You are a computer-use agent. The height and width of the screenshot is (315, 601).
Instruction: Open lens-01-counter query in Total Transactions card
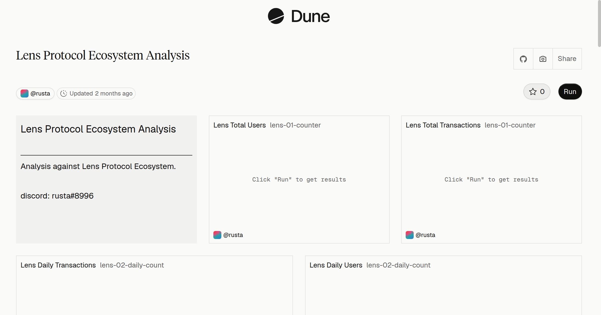click(510, 125)
